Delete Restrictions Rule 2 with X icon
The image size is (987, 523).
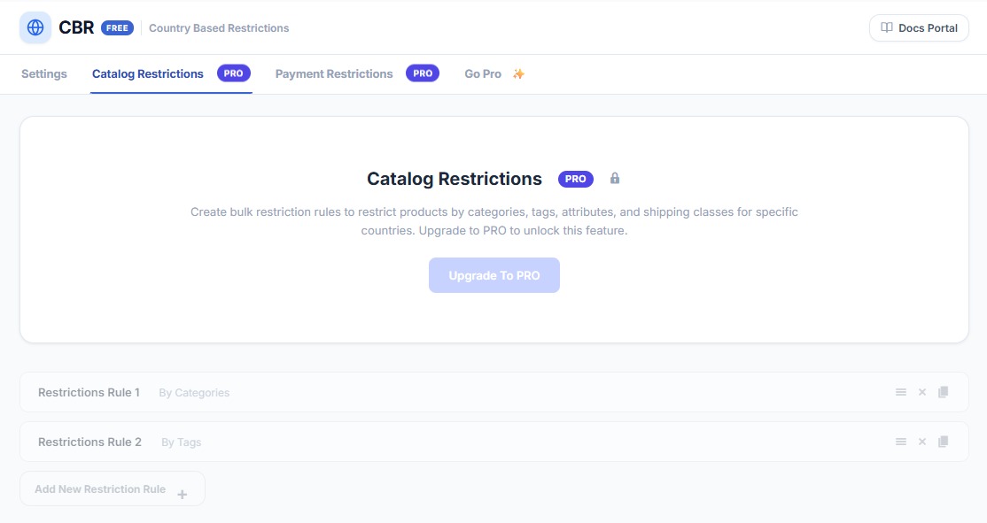click(x=922, y=442)
